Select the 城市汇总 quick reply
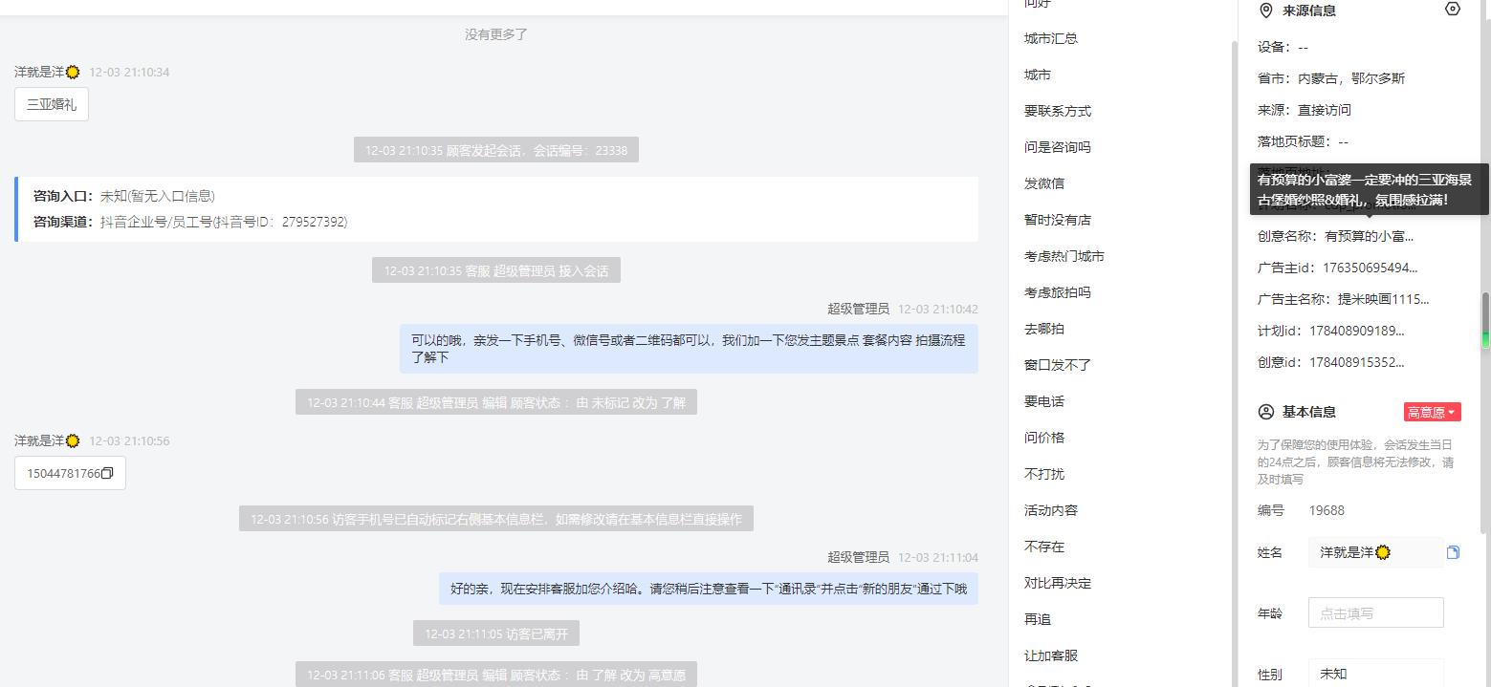This screenshot has height=687, width=1491. [1050, 38]
